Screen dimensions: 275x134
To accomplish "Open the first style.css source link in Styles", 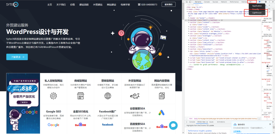I will click(x=268, y=18).
